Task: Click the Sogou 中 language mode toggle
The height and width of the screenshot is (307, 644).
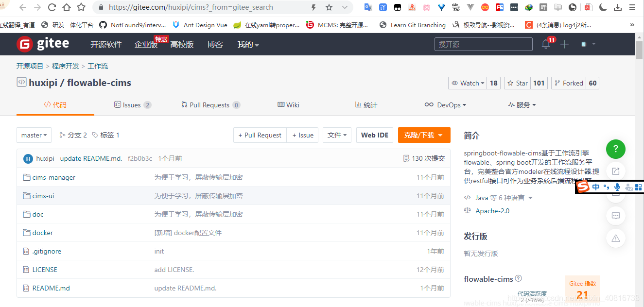Action: point(596,187)
